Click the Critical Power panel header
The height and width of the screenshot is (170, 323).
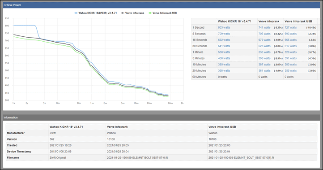coord(161,5)
